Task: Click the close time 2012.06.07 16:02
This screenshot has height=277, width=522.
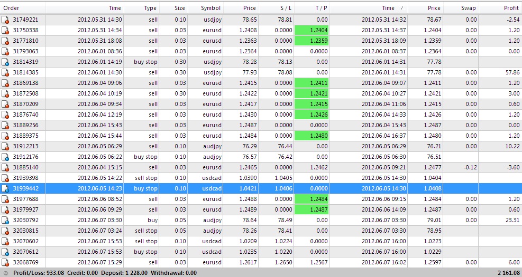Action: 384,262
